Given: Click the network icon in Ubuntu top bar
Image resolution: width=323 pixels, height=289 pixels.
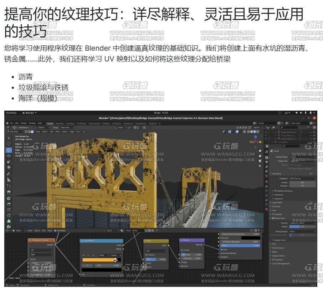Looking at the screenshot, I should [296, 113].
